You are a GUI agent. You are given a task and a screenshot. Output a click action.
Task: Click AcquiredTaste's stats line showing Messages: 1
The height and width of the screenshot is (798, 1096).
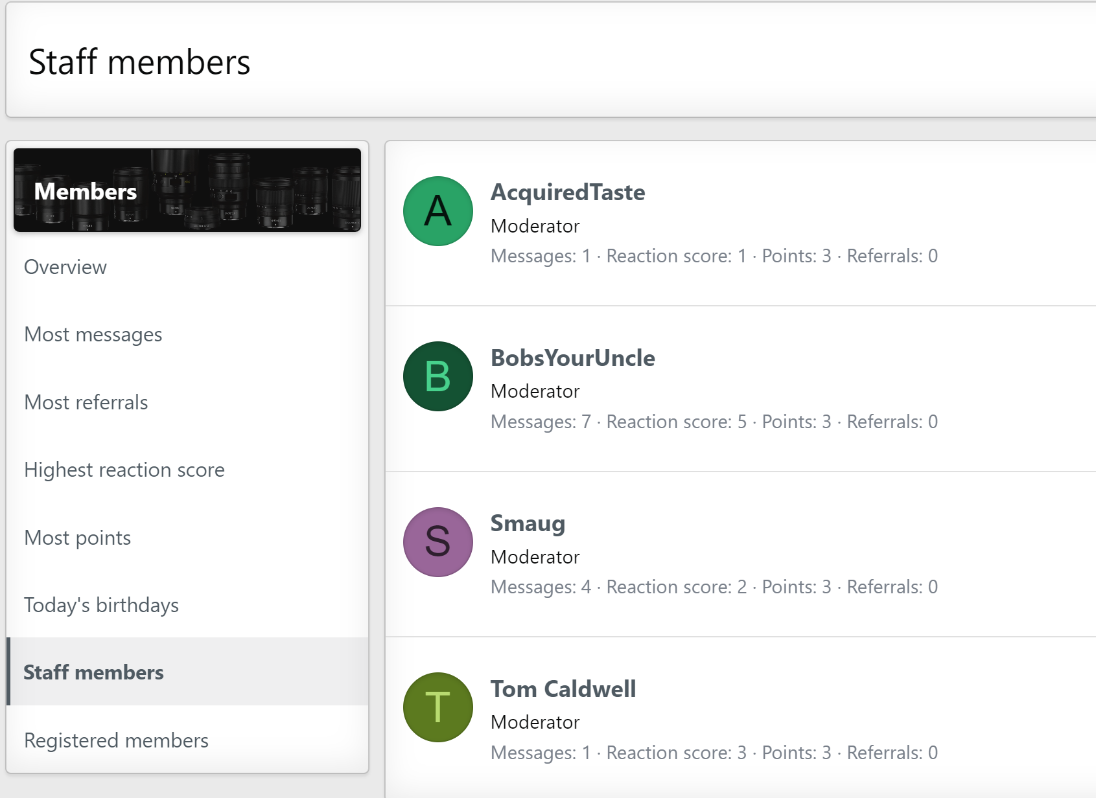pyautogui.click(x=714, y=256)
